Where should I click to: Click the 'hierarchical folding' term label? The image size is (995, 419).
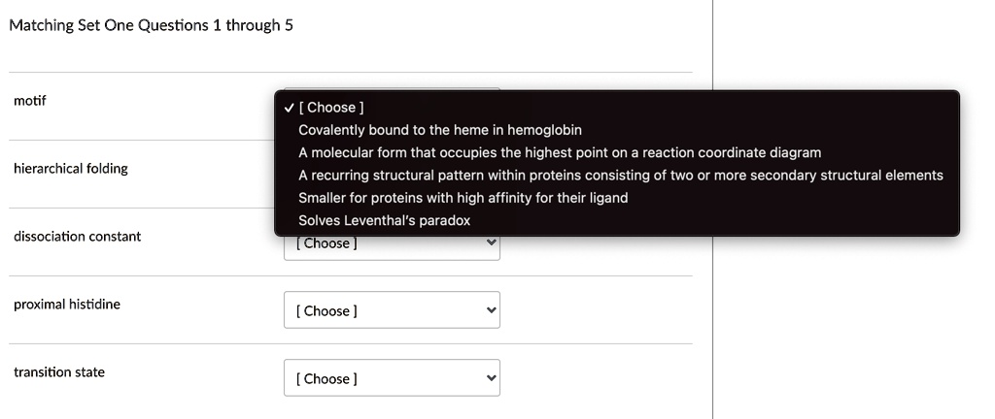[71, 169]
